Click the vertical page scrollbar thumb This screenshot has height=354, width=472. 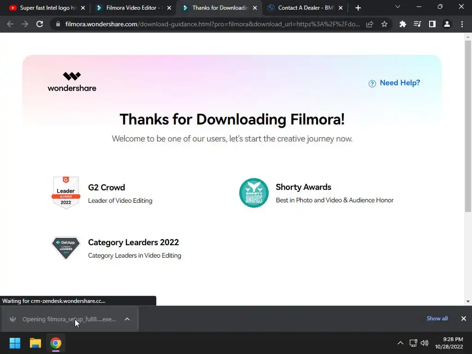click(x=468, y=126)
